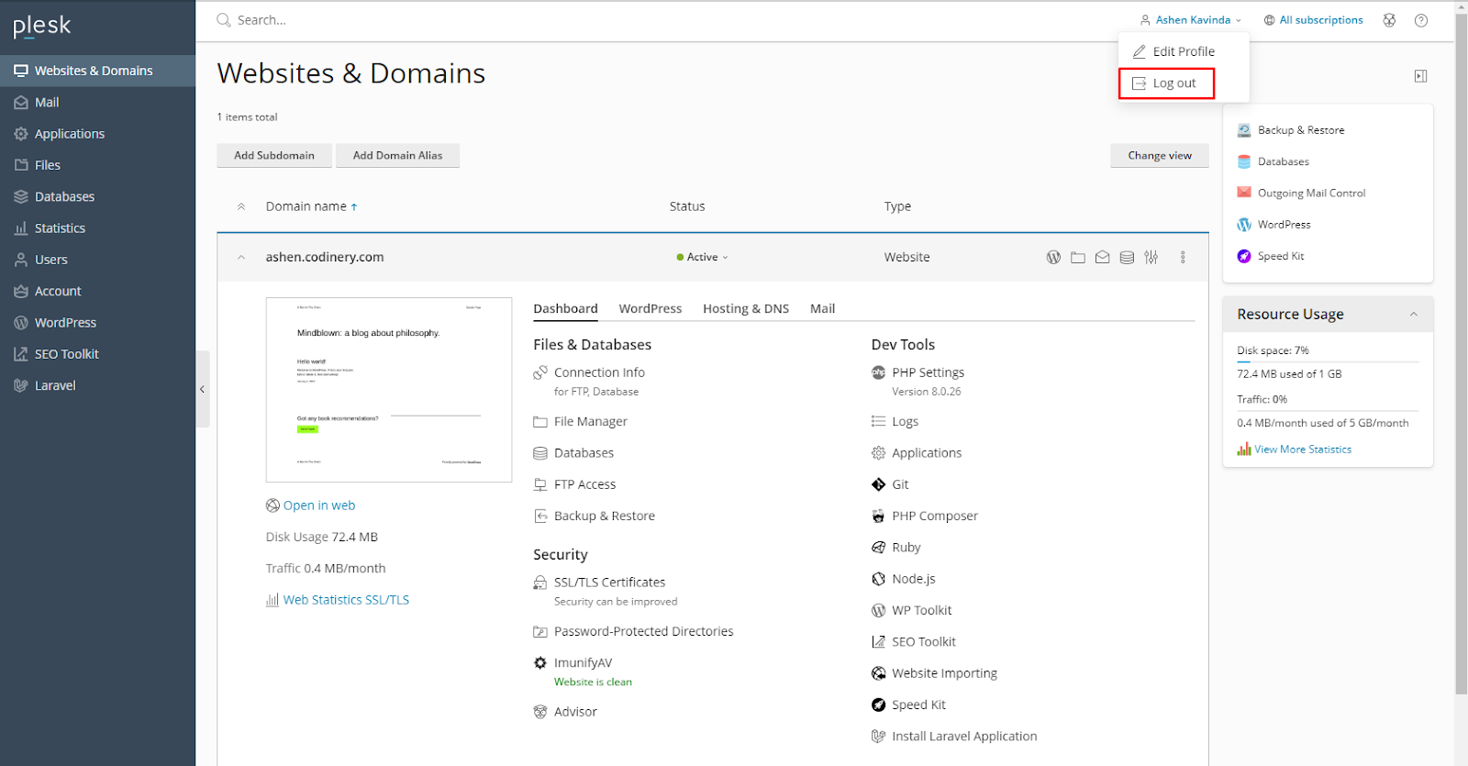Switch to the Hosting & DNS tab

coord(745,309)
